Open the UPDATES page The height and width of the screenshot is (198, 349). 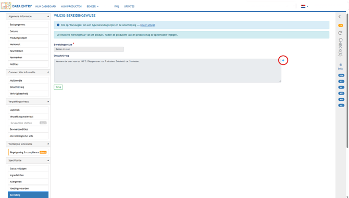[x=129, y=6]
